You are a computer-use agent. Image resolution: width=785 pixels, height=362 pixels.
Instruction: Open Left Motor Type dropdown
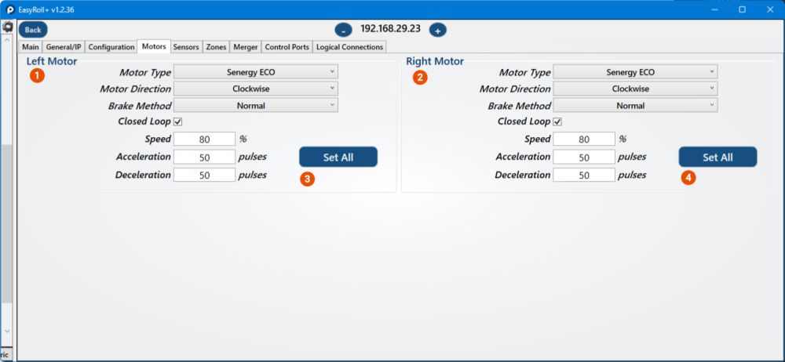click(x=256, y=72)
